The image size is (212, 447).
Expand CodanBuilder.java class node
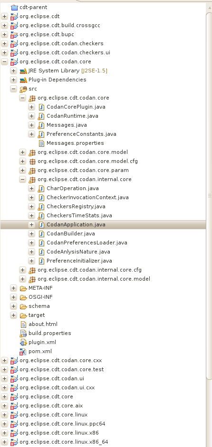coord(31,234)
